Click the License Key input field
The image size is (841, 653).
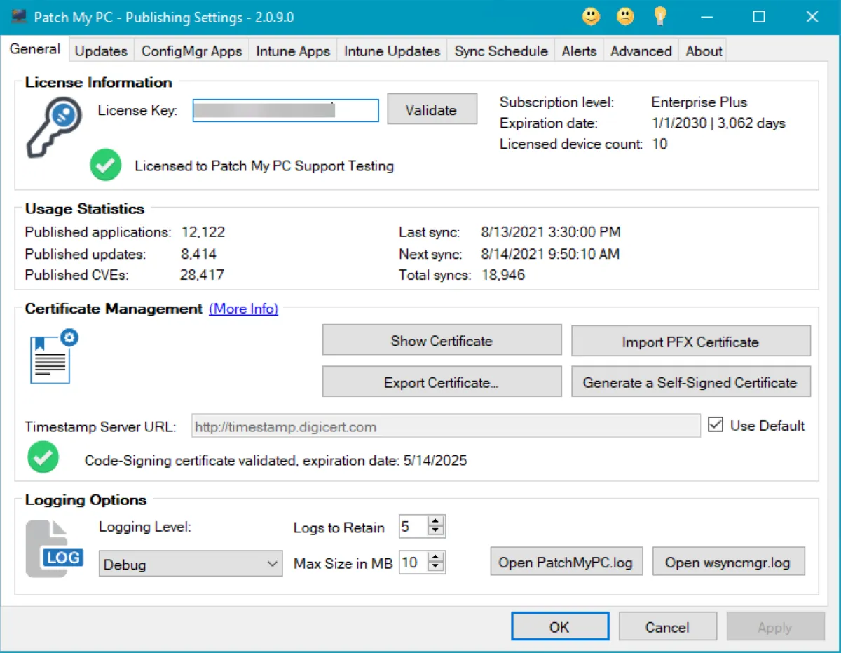(285, 110)
